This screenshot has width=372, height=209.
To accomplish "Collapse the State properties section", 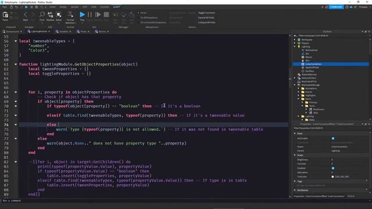I will point(295,155).
